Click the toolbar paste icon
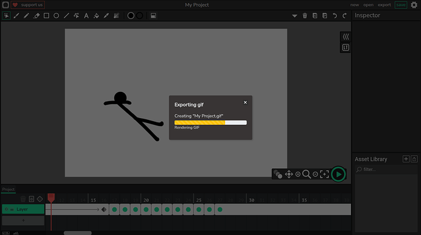The image size is (421, 235). click(x=325, y=16)
